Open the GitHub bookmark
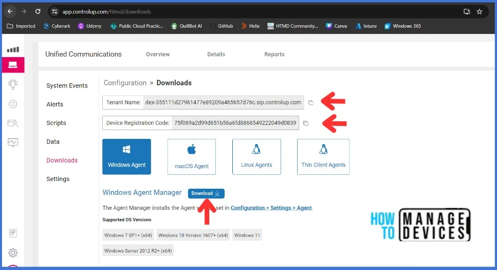This screenshot has width=497, height=270. coord(221,26)
